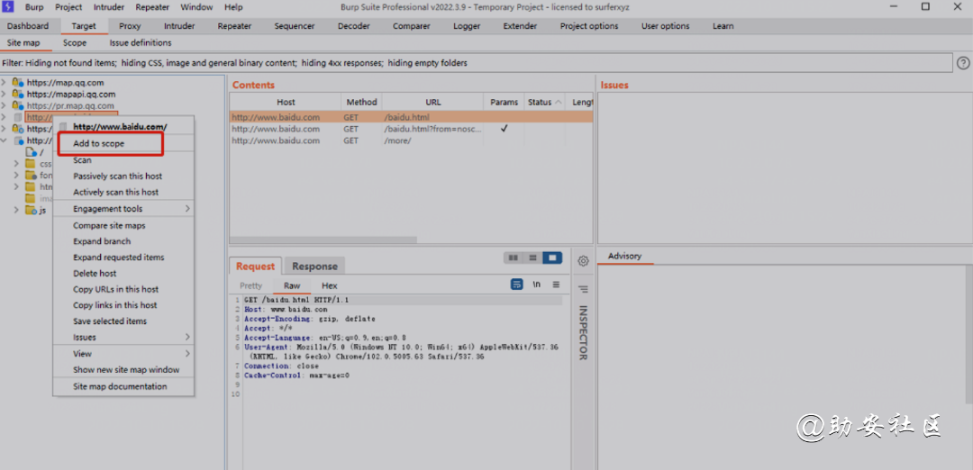Click the Contents table horizontal scrollbar
The width and height of the screenshot is (973, 470).
323,240
